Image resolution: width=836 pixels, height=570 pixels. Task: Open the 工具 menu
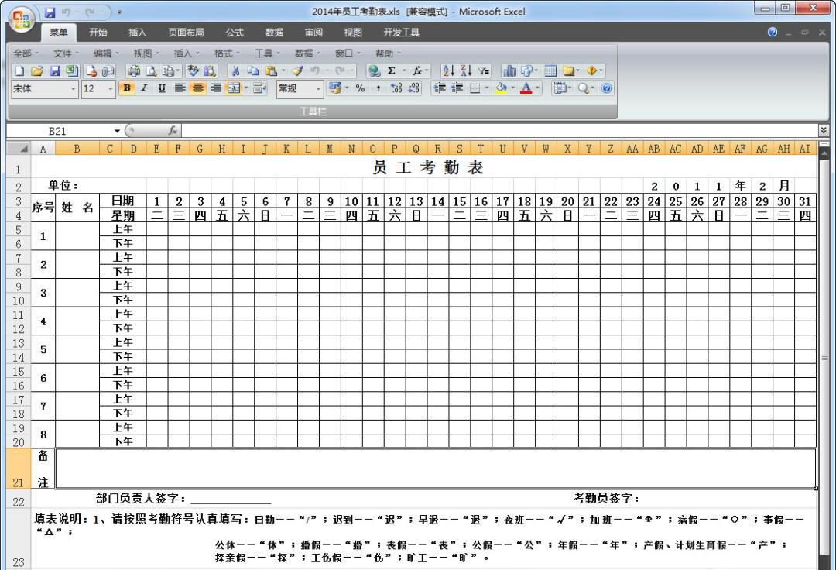[x=263, y=53]
